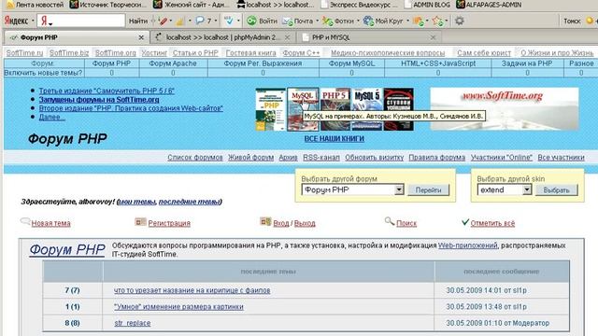
Task: Open the Источник Творчески bookmark
Action: 108,5
